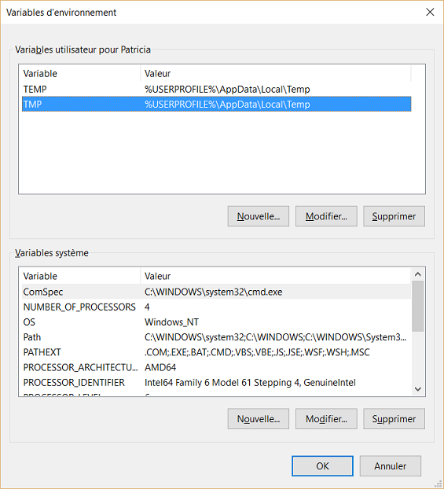
Task: Cancel the dialog with Annuler
Action: [x=391, y=466]
